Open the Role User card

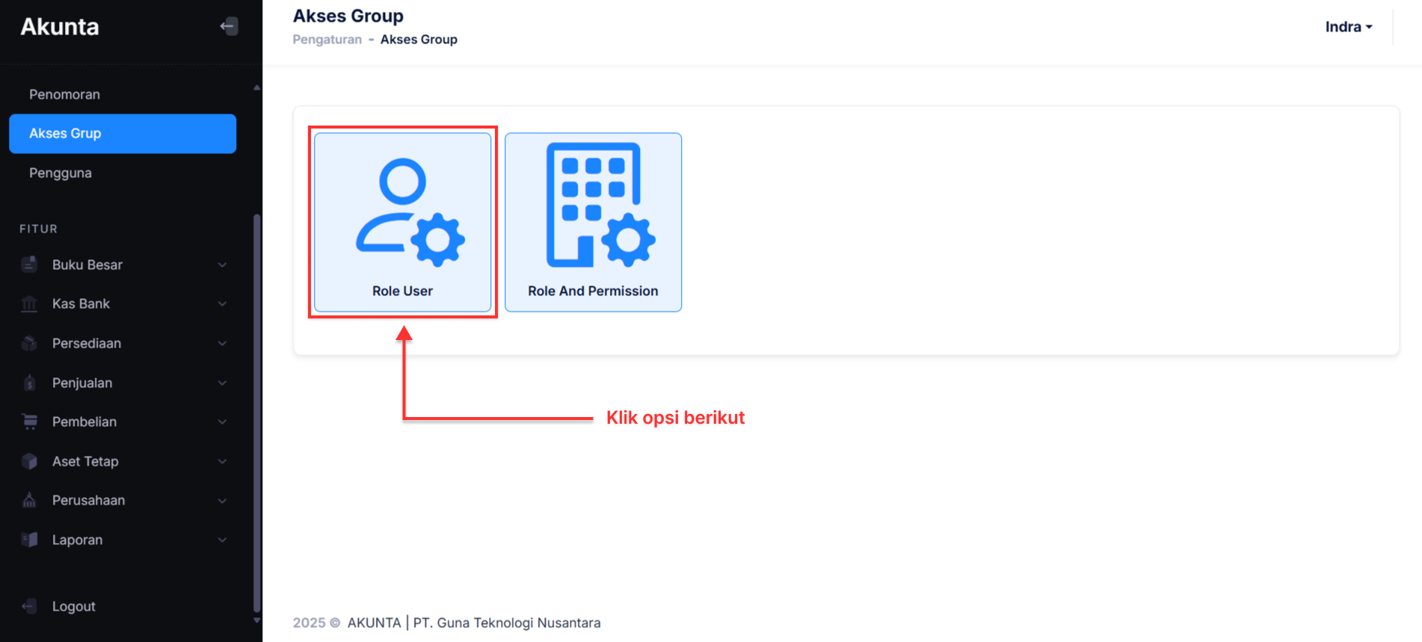coord(402,222)
